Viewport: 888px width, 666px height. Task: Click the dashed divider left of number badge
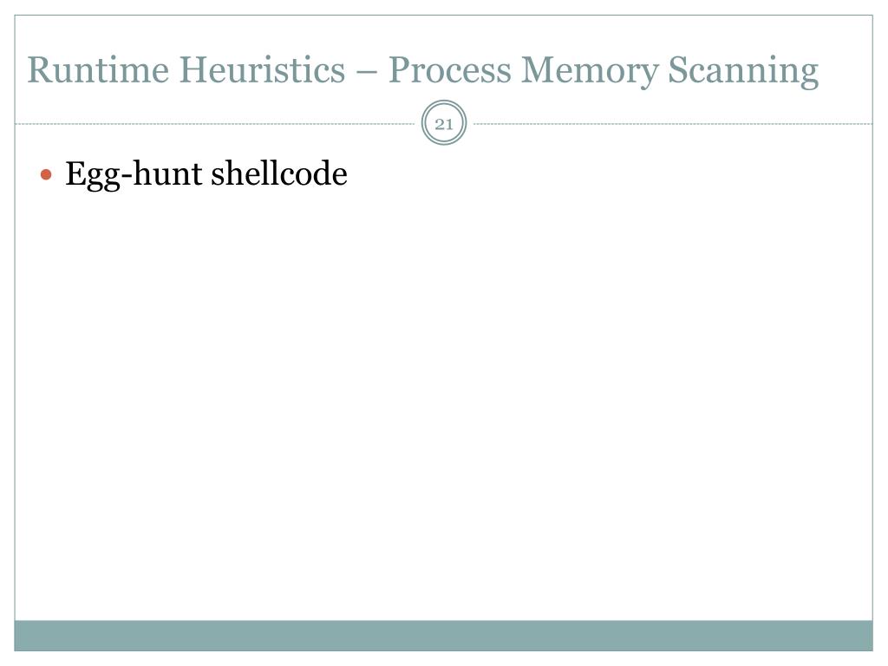pos(215,123)
